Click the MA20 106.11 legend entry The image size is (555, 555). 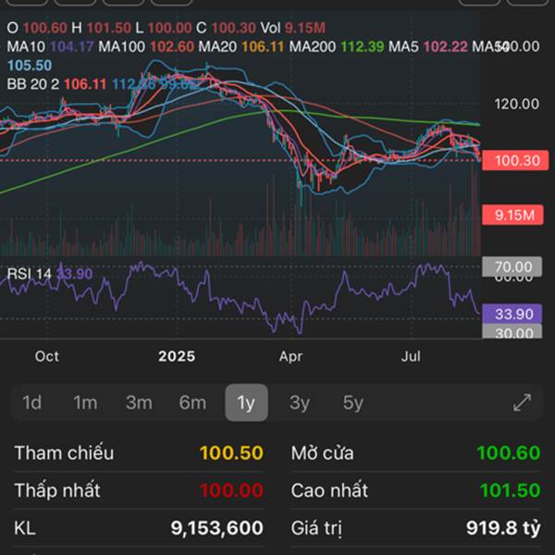(x=241, y=47)
